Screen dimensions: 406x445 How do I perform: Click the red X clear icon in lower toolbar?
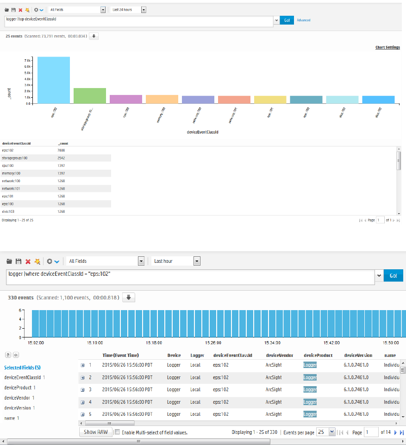28,261
